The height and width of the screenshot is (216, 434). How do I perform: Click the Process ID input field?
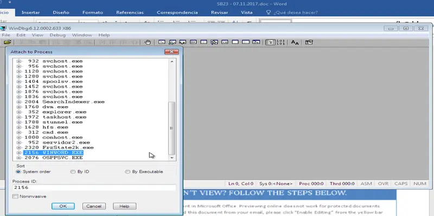click(94, 187)
